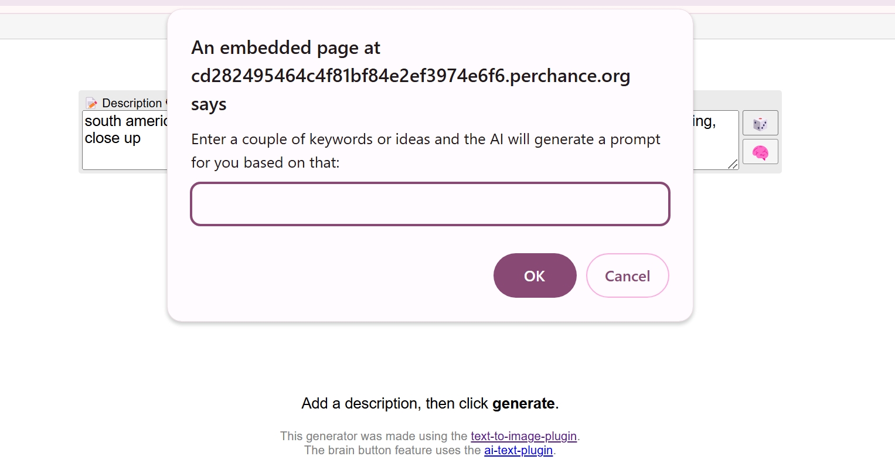Click the dice random prompt icon
This screenshot has width=895, height=473.
760,123
